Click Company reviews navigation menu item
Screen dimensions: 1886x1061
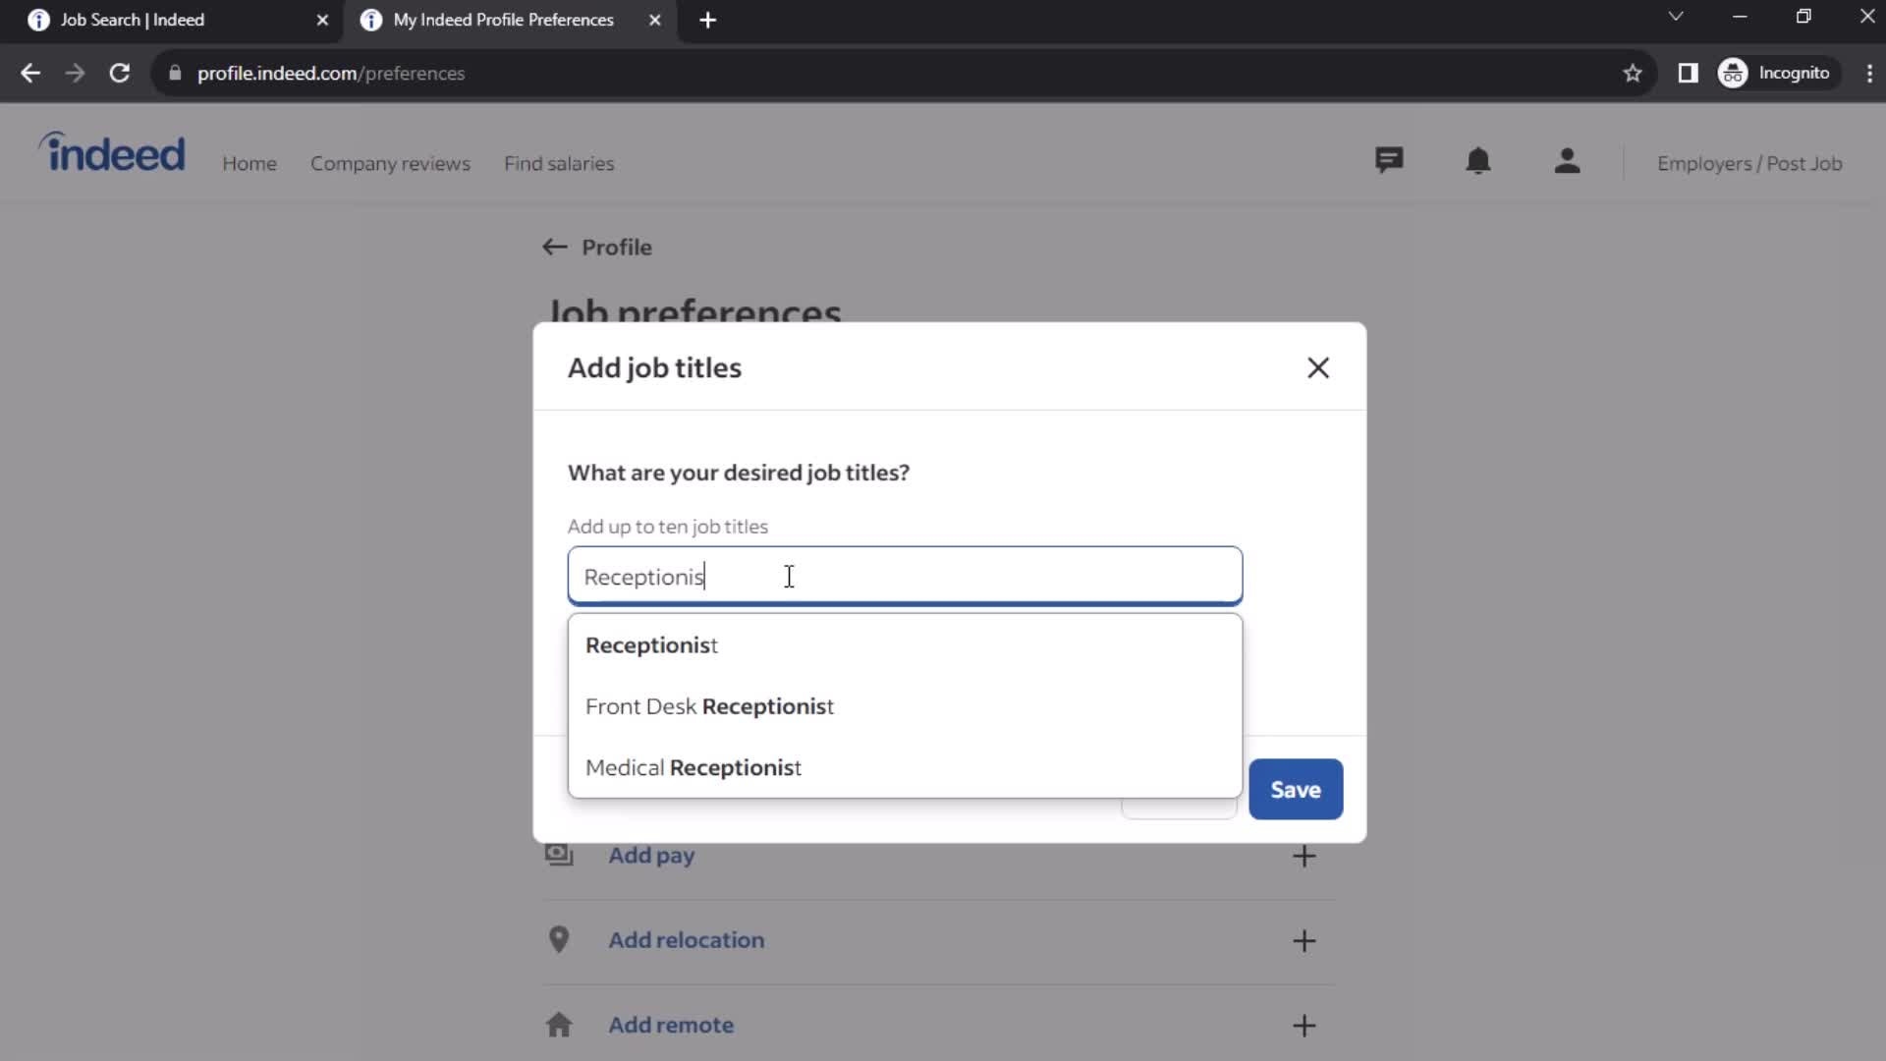click(390, 163)
